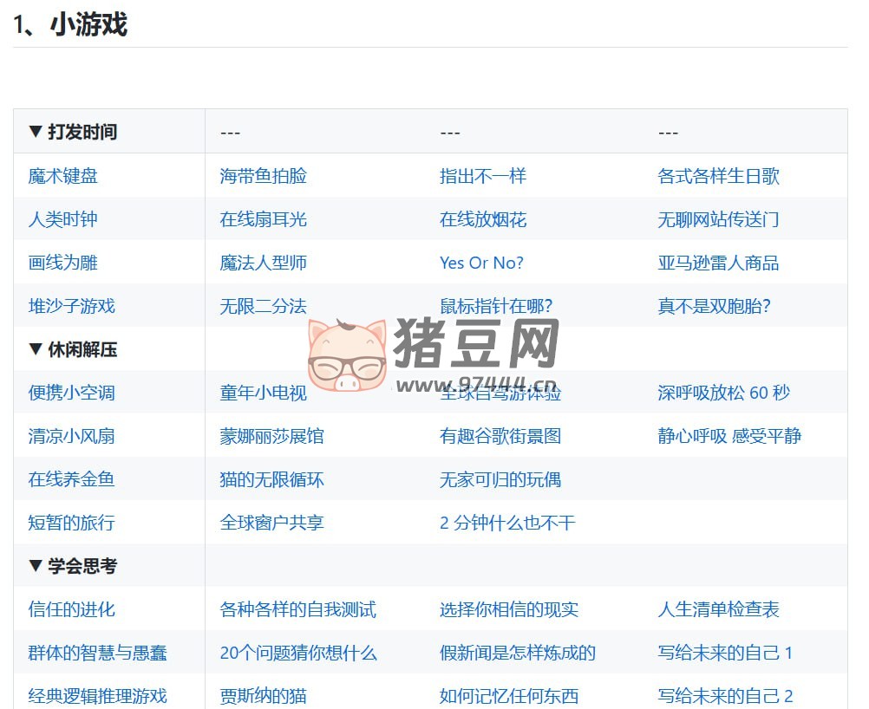Open the 写给未来的自己 2 link
The height and width of the screenshot is (709, 869).
point(723,695)
